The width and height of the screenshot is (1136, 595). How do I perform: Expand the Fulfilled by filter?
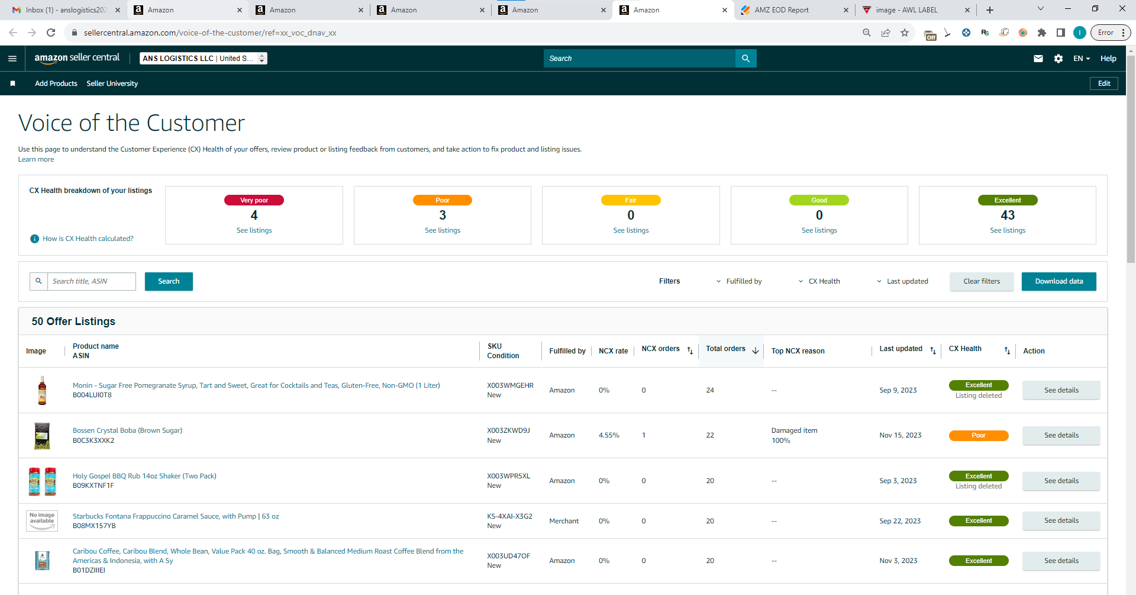tap(739, 281)
